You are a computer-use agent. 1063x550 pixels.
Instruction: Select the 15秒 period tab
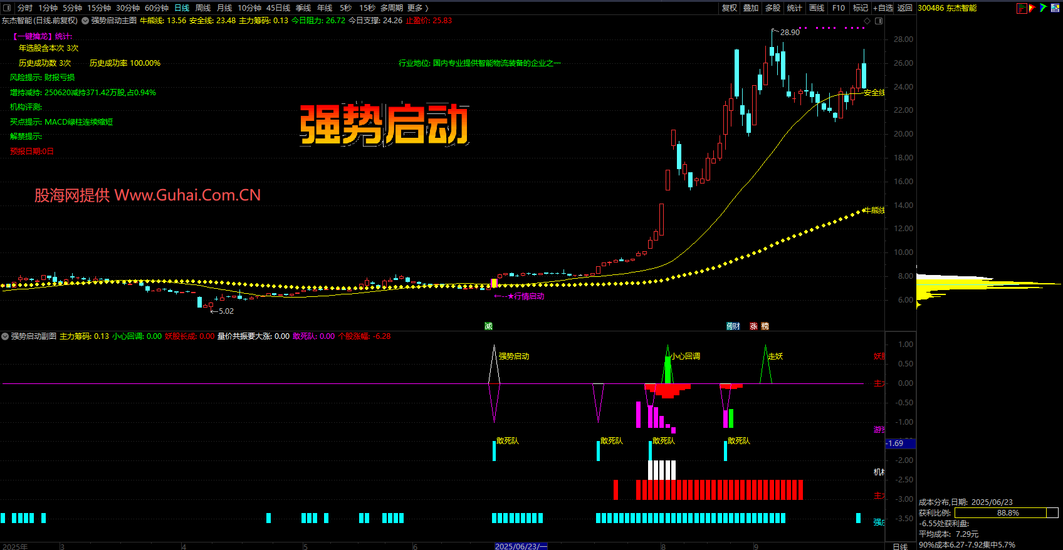click(x=367, y=8)
